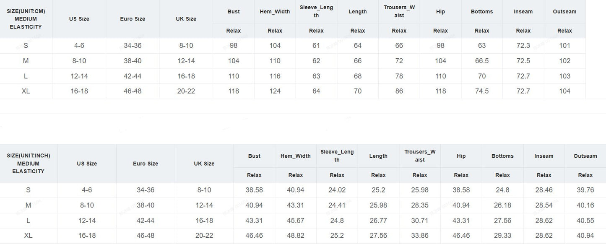Screen dimensions: 606x244
Task: Click the 39.76 outseam value
Action: pyautogui.click(x=585, y=190)
